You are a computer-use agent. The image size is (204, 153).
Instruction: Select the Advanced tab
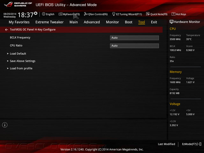[92, 22]
